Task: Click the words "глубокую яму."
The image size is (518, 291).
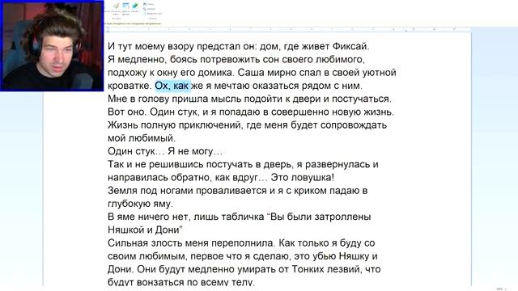Action: 140,204
